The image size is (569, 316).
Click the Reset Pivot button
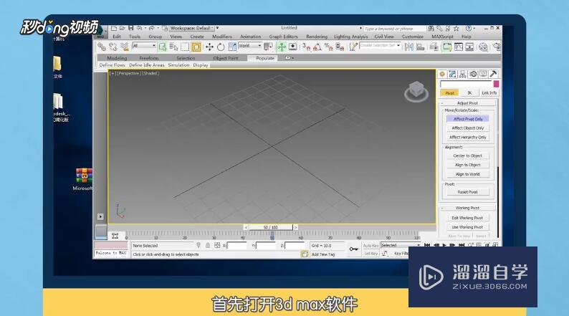(x=468, y=192)
